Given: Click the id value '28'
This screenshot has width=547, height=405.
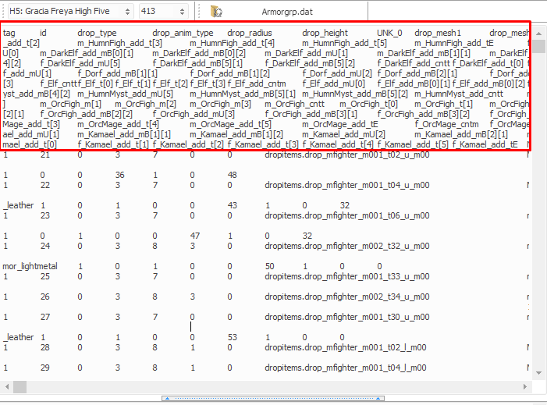Looking at the screenshot, I should click(45, 347).
